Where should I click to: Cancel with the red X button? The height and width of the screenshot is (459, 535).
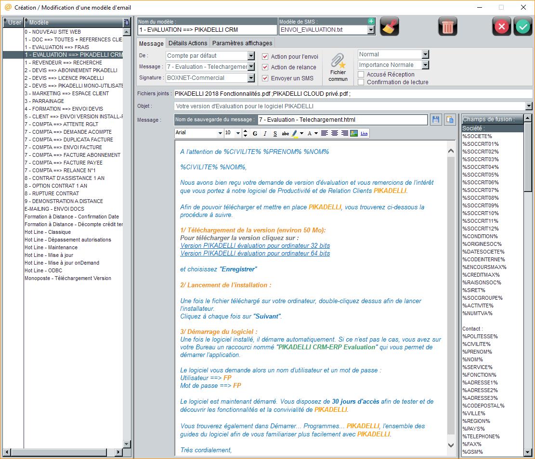point(501,26)
